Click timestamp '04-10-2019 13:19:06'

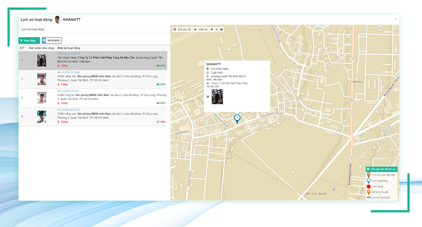coord(68,72)
